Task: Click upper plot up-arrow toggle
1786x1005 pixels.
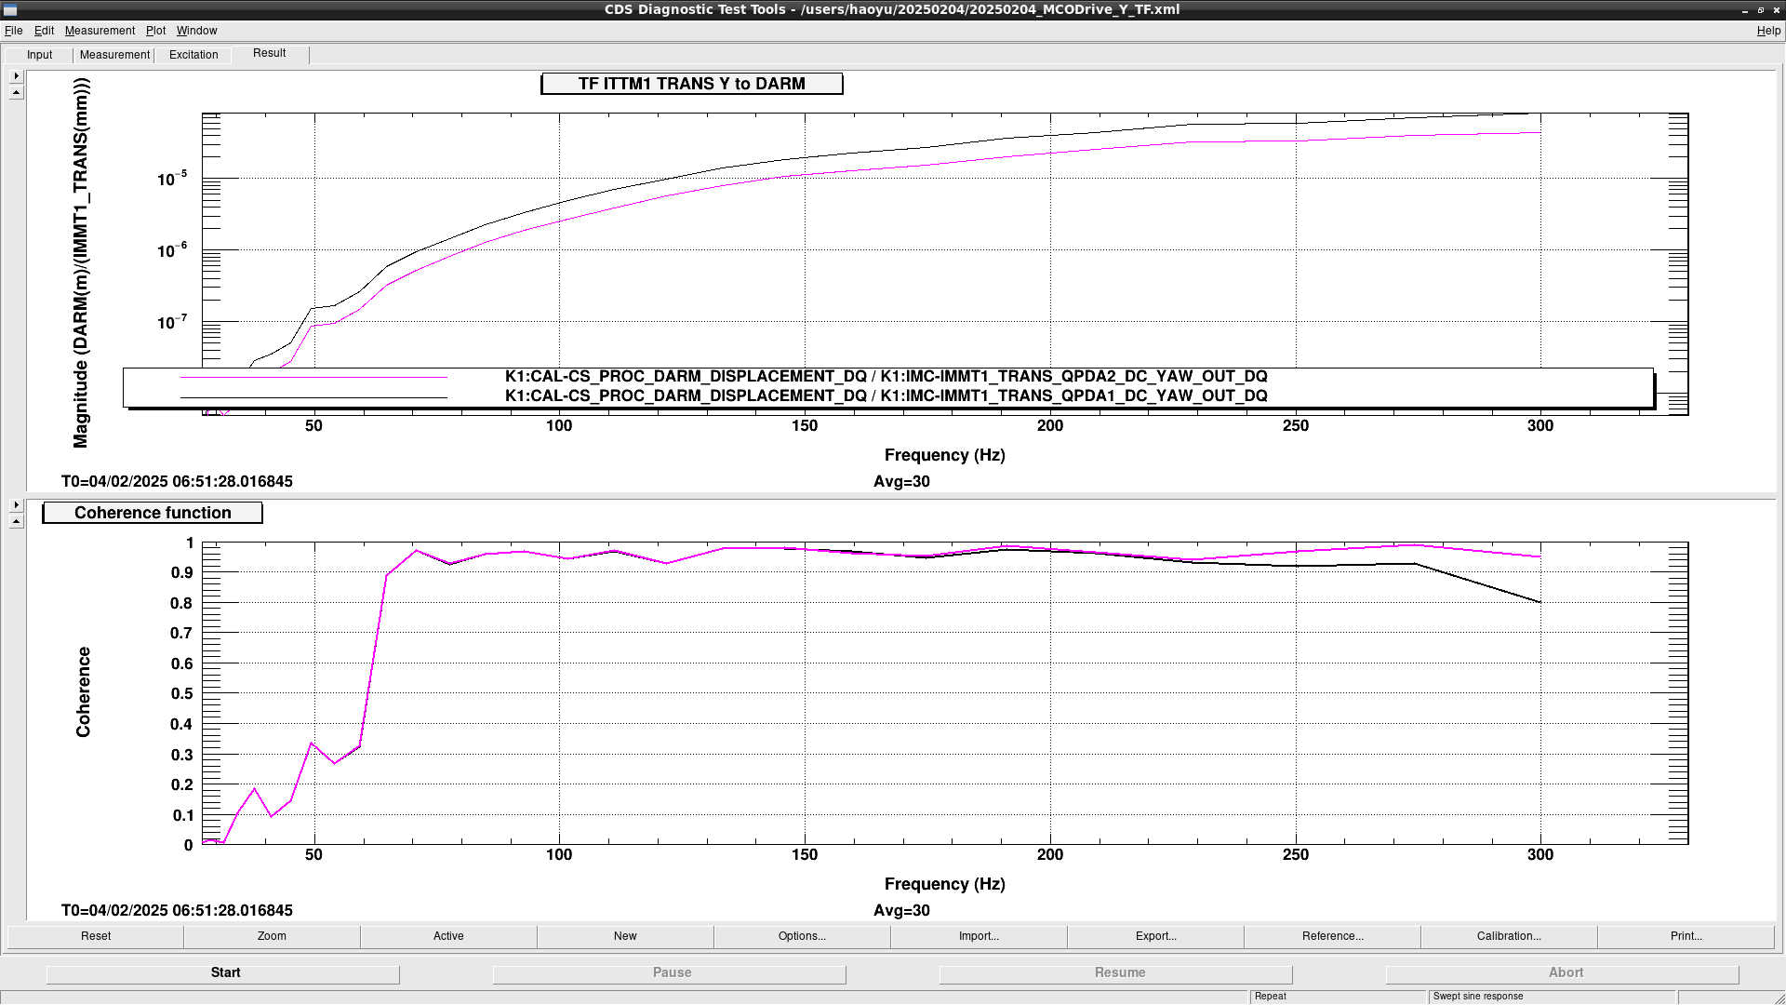Action: [17, 92]
